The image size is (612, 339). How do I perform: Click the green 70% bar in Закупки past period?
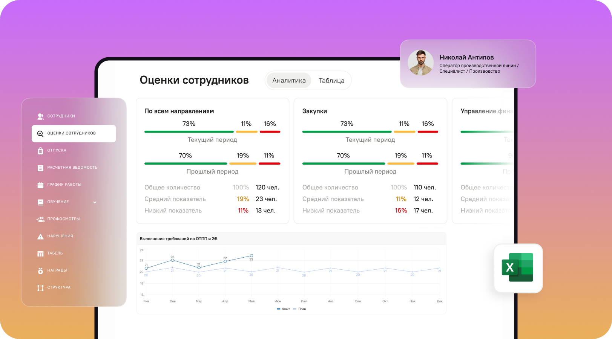click(344, 163)
